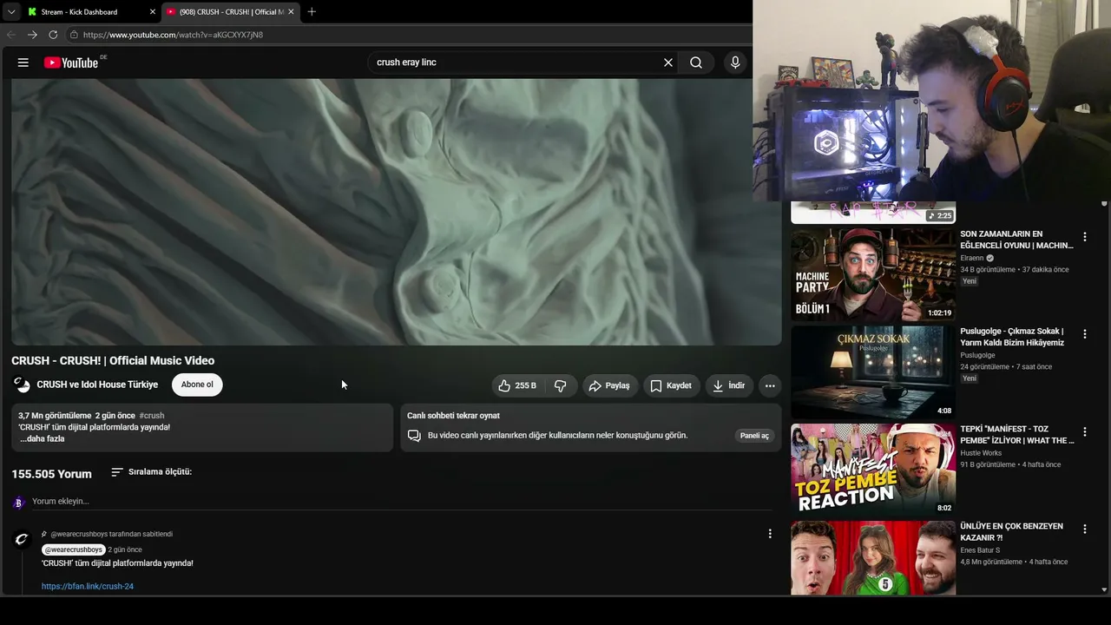
Task: Open the @wearecrushboys commenter handle
Action: click(74, 549)
